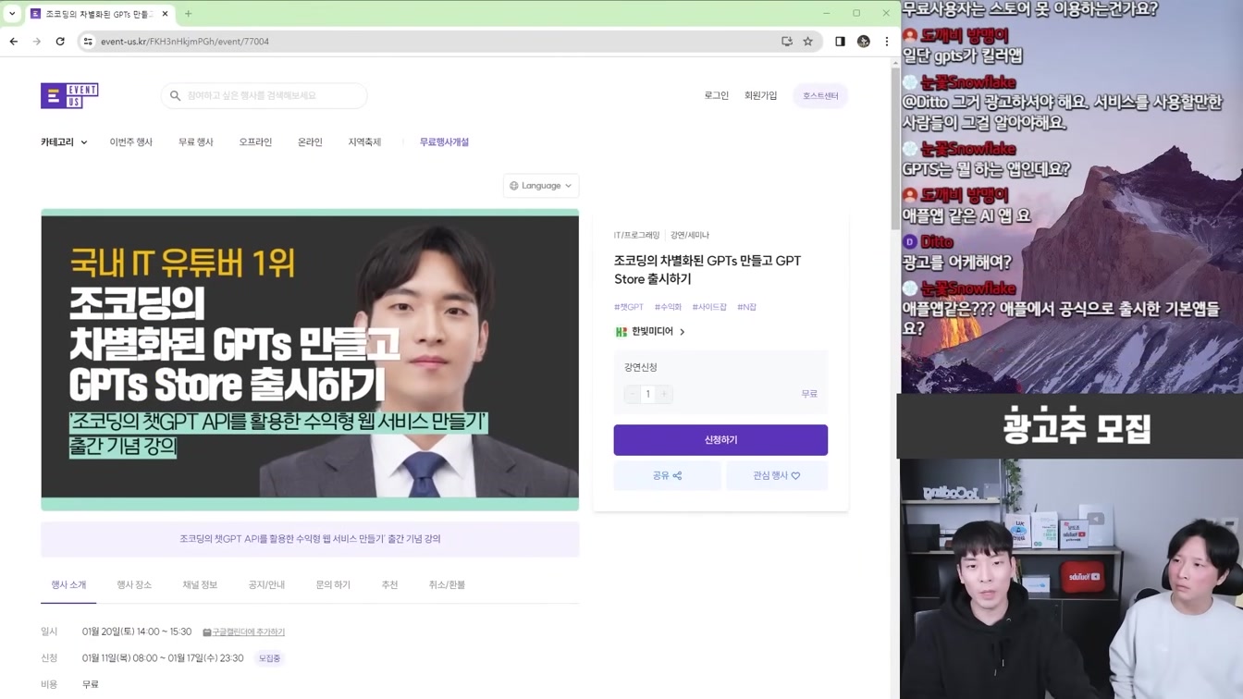The width and height of the screenshot is (1243, 699).
Task: Go to 이번주 행사 menu
Action: (x=130, y=142)
